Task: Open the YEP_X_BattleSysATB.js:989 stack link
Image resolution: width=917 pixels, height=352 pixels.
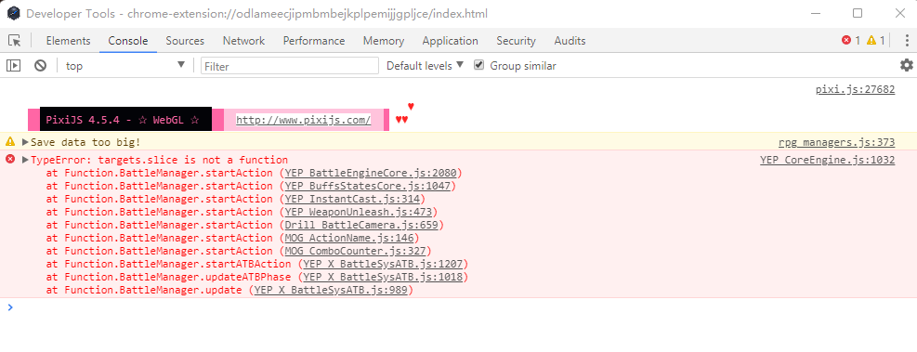Action: pos(331,290)
